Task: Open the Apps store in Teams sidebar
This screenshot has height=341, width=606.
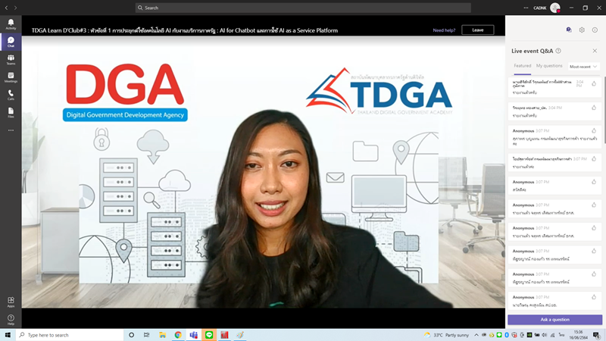Action: point(11,302)
